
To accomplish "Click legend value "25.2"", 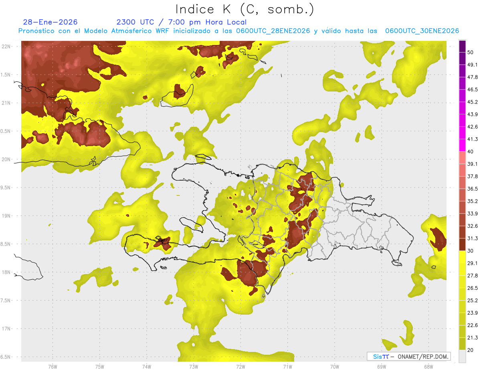I will click(473, 300).
